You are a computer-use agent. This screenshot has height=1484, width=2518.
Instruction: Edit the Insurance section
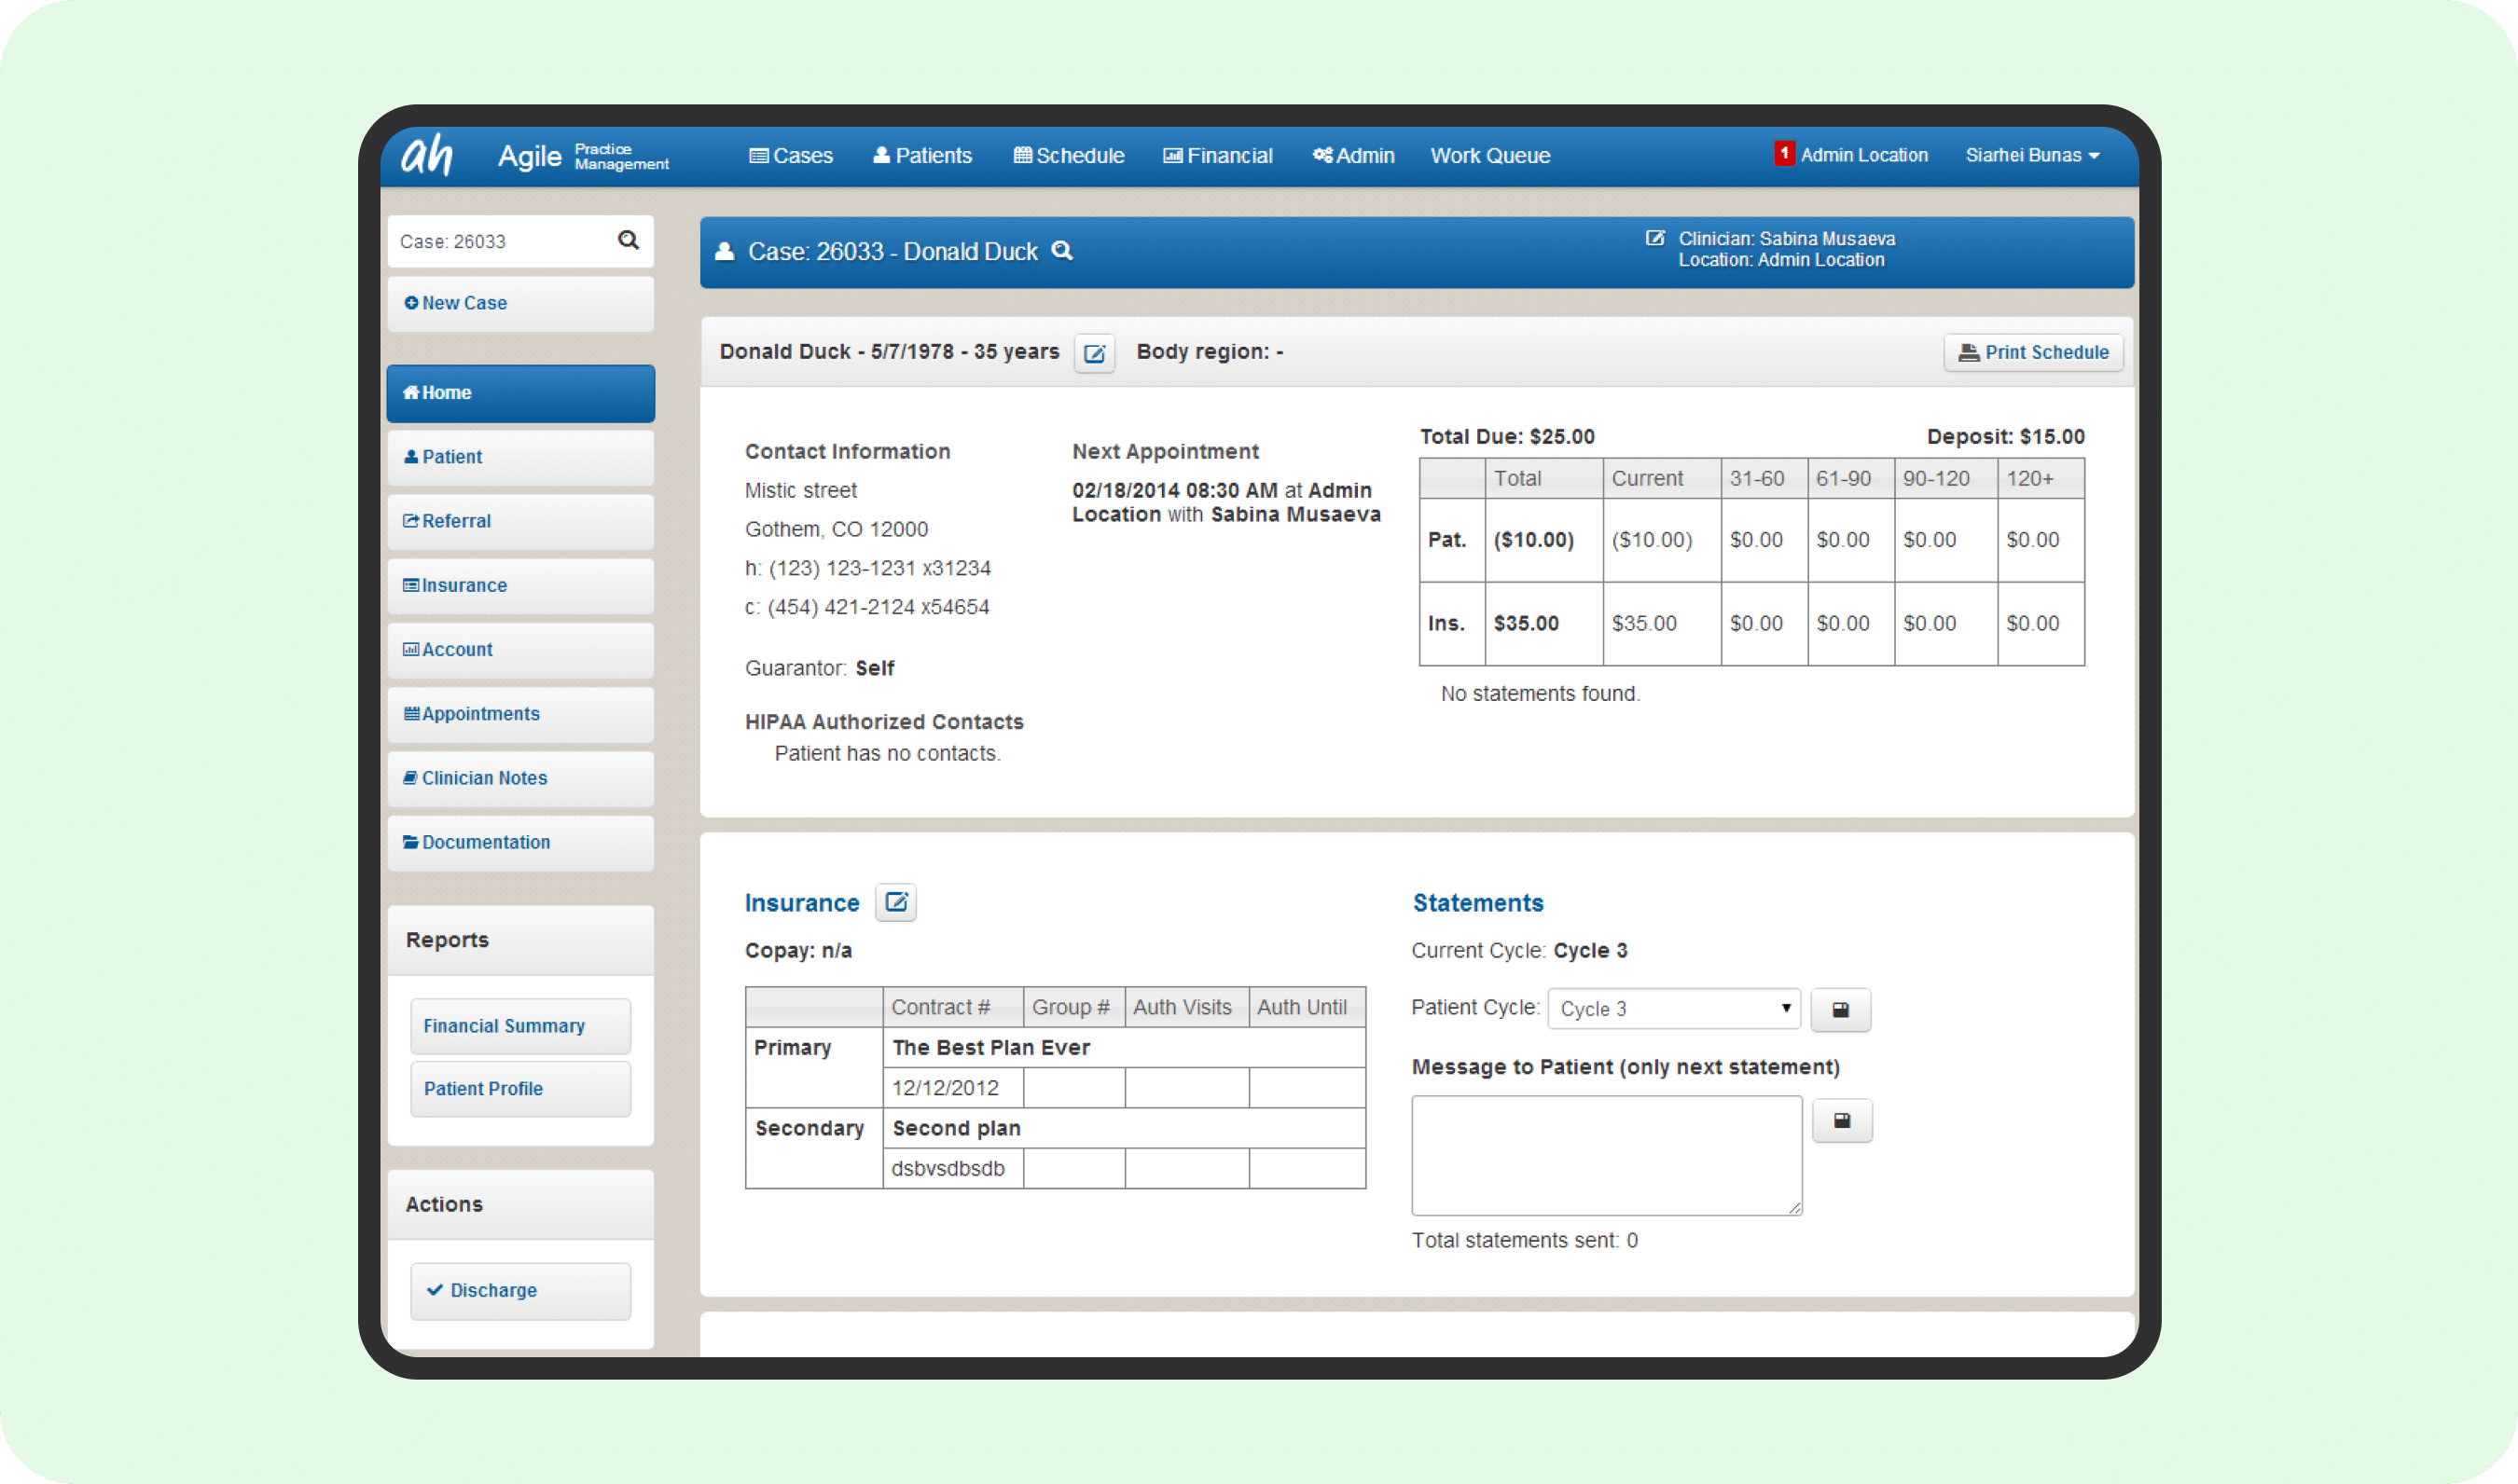(896, 902)
